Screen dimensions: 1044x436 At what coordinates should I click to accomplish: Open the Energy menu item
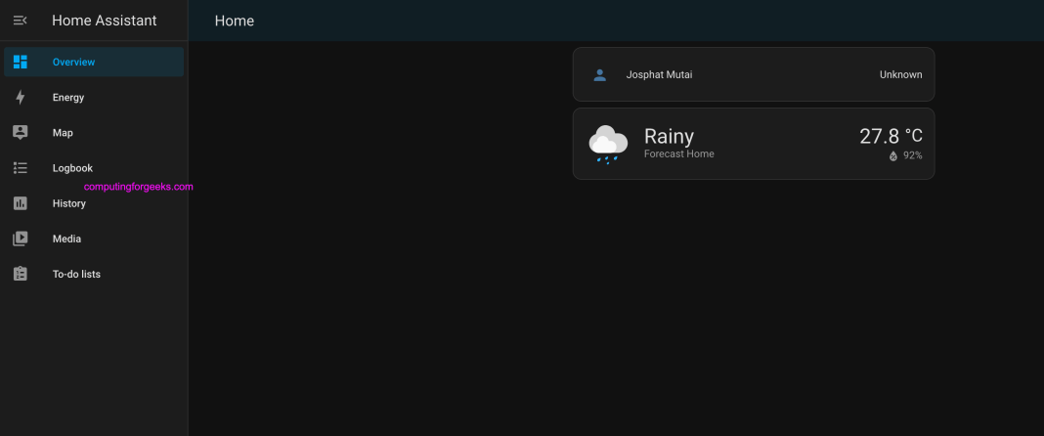pyautogui.click(x=94, y=97)
